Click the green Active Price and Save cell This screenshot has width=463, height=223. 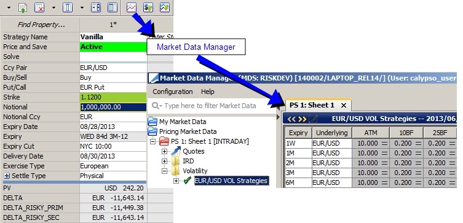113,47
